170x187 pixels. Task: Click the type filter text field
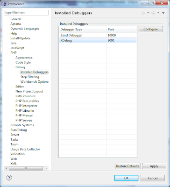[x=26, y=13]
